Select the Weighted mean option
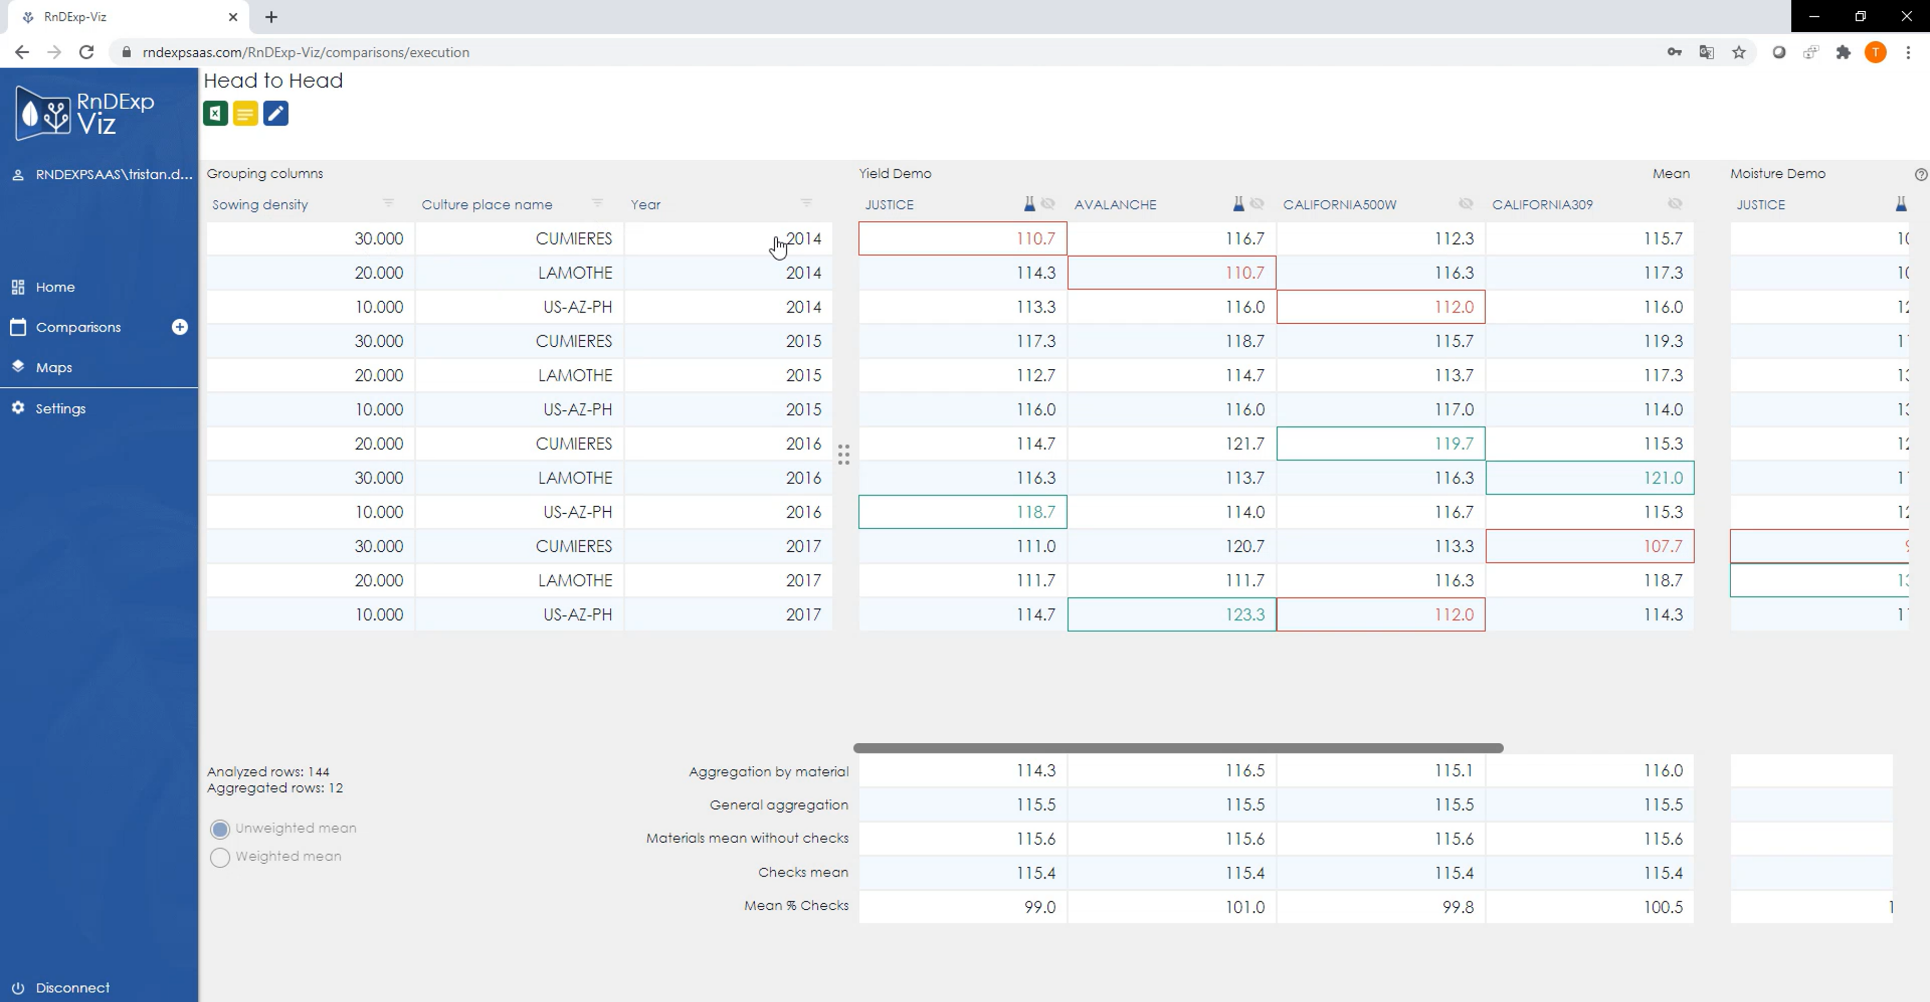 click(x=220, y=858)
